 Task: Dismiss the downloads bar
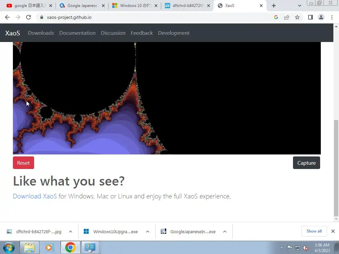point(333,231)
